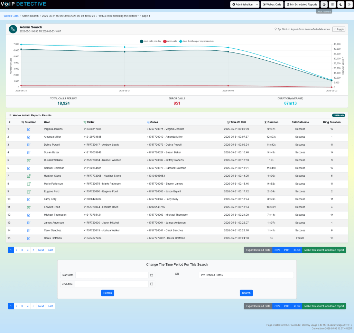Click Search button under date fields
The image size is (354, 333).
[x=108, y=293]
